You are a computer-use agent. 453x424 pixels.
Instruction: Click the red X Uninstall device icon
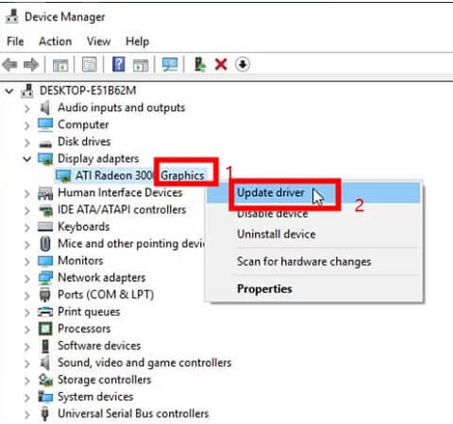tap(221, 65)
